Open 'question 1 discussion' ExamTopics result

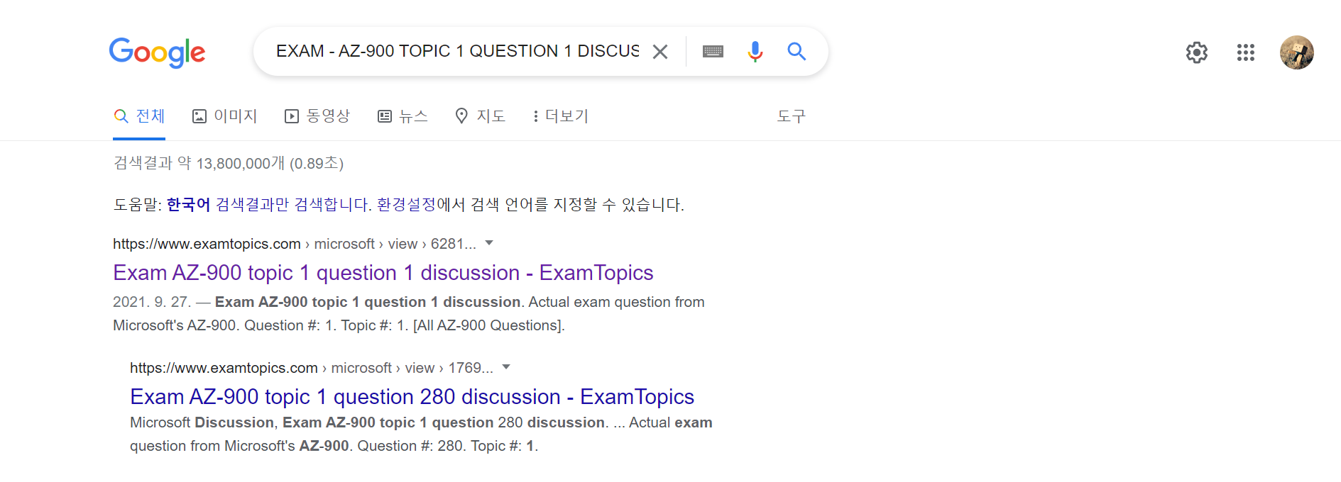pos(383,273)
